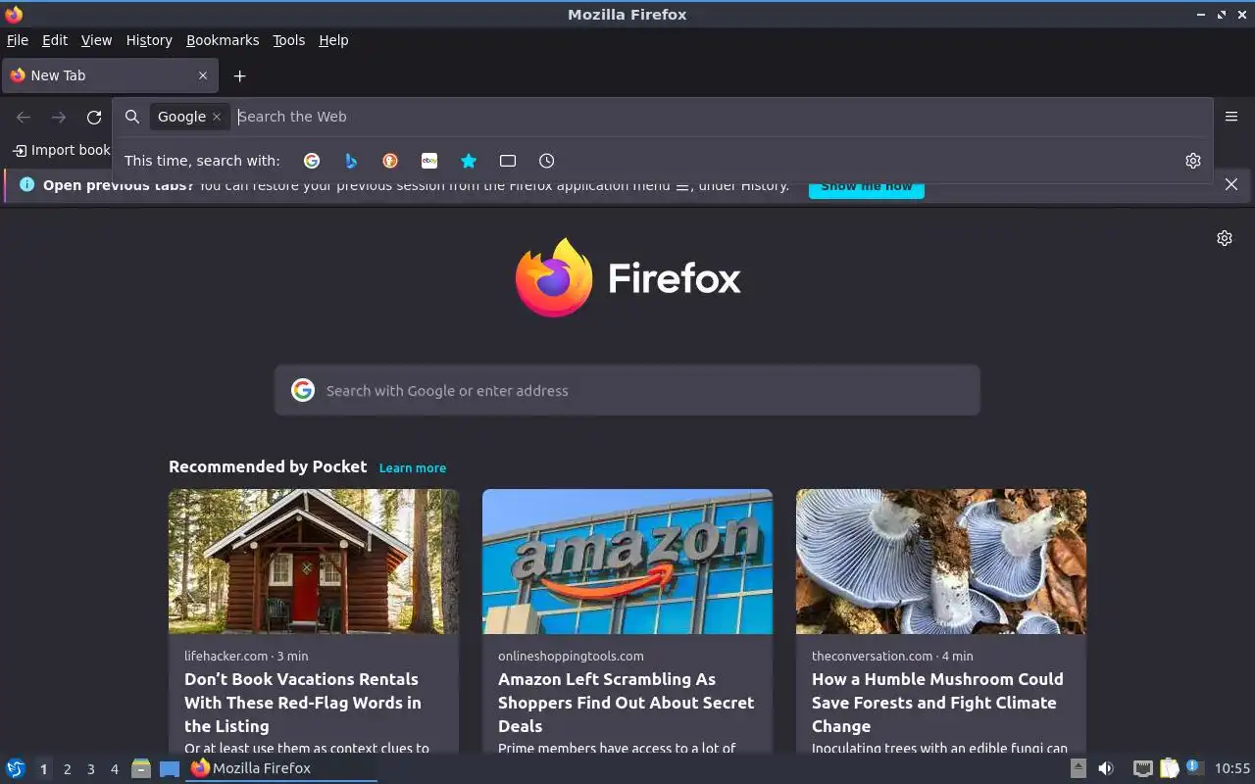
Task: Click the Google icon in page search box
Action: click(303, 390)
